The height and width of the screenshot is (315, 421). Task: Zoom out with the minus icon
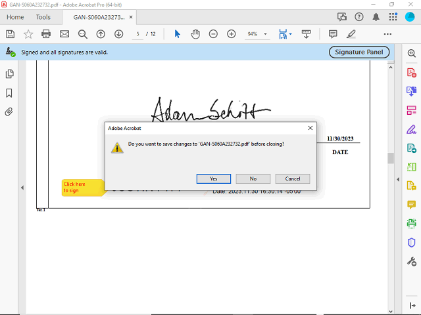[x=213, y=34]
